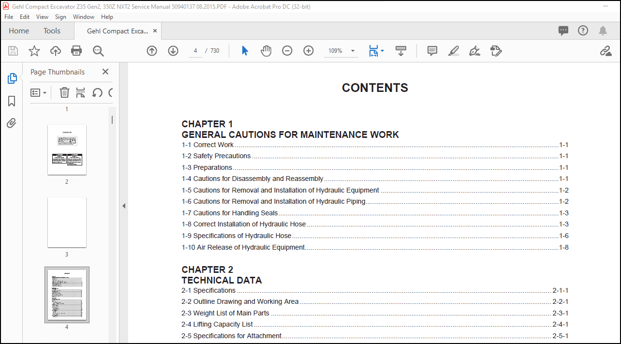Upload the file to Document Cloud
Screen dimensions: 621x344
pos(56,51)
